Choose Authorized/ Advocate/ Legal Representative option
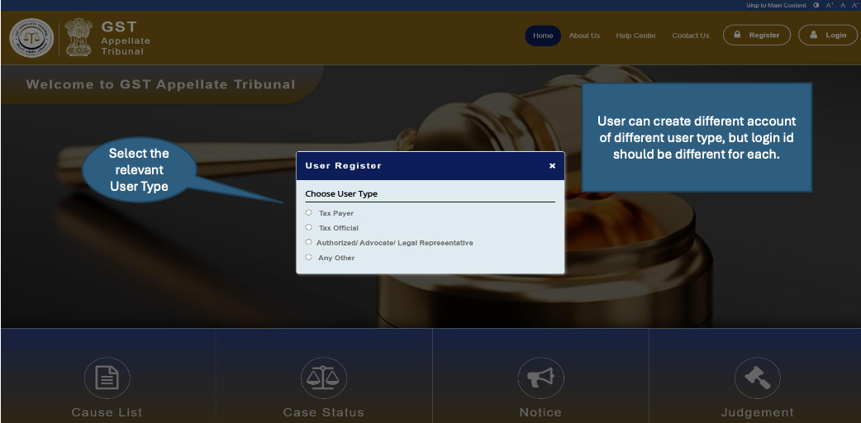 pyautogui.click(x=308, y=242)
